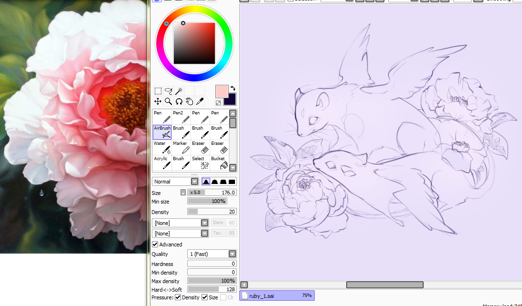The width and height of the screenshot is (522, 306).
Task: Click canvas horizontal scroll left arrow
Action: pos(244,285)
